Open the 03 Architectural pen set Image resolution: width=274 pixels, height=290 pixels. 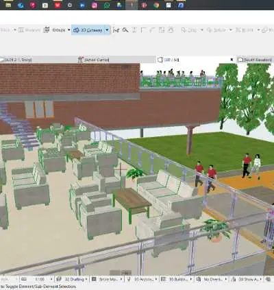[x=144, y=279]
